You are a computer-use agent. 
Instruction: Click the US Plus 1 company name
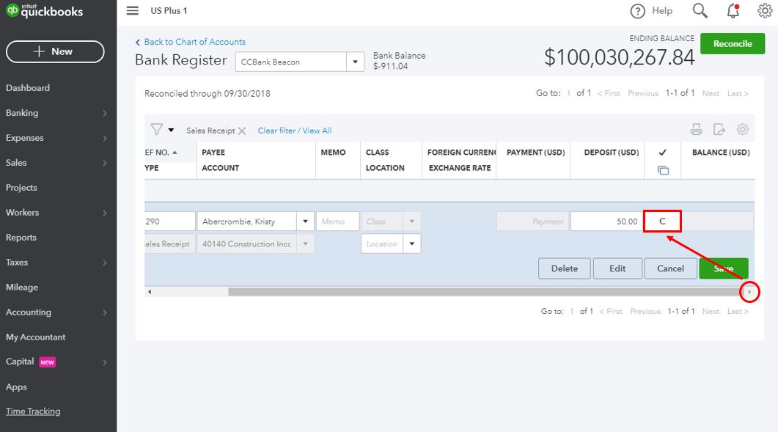click(169, 10)
